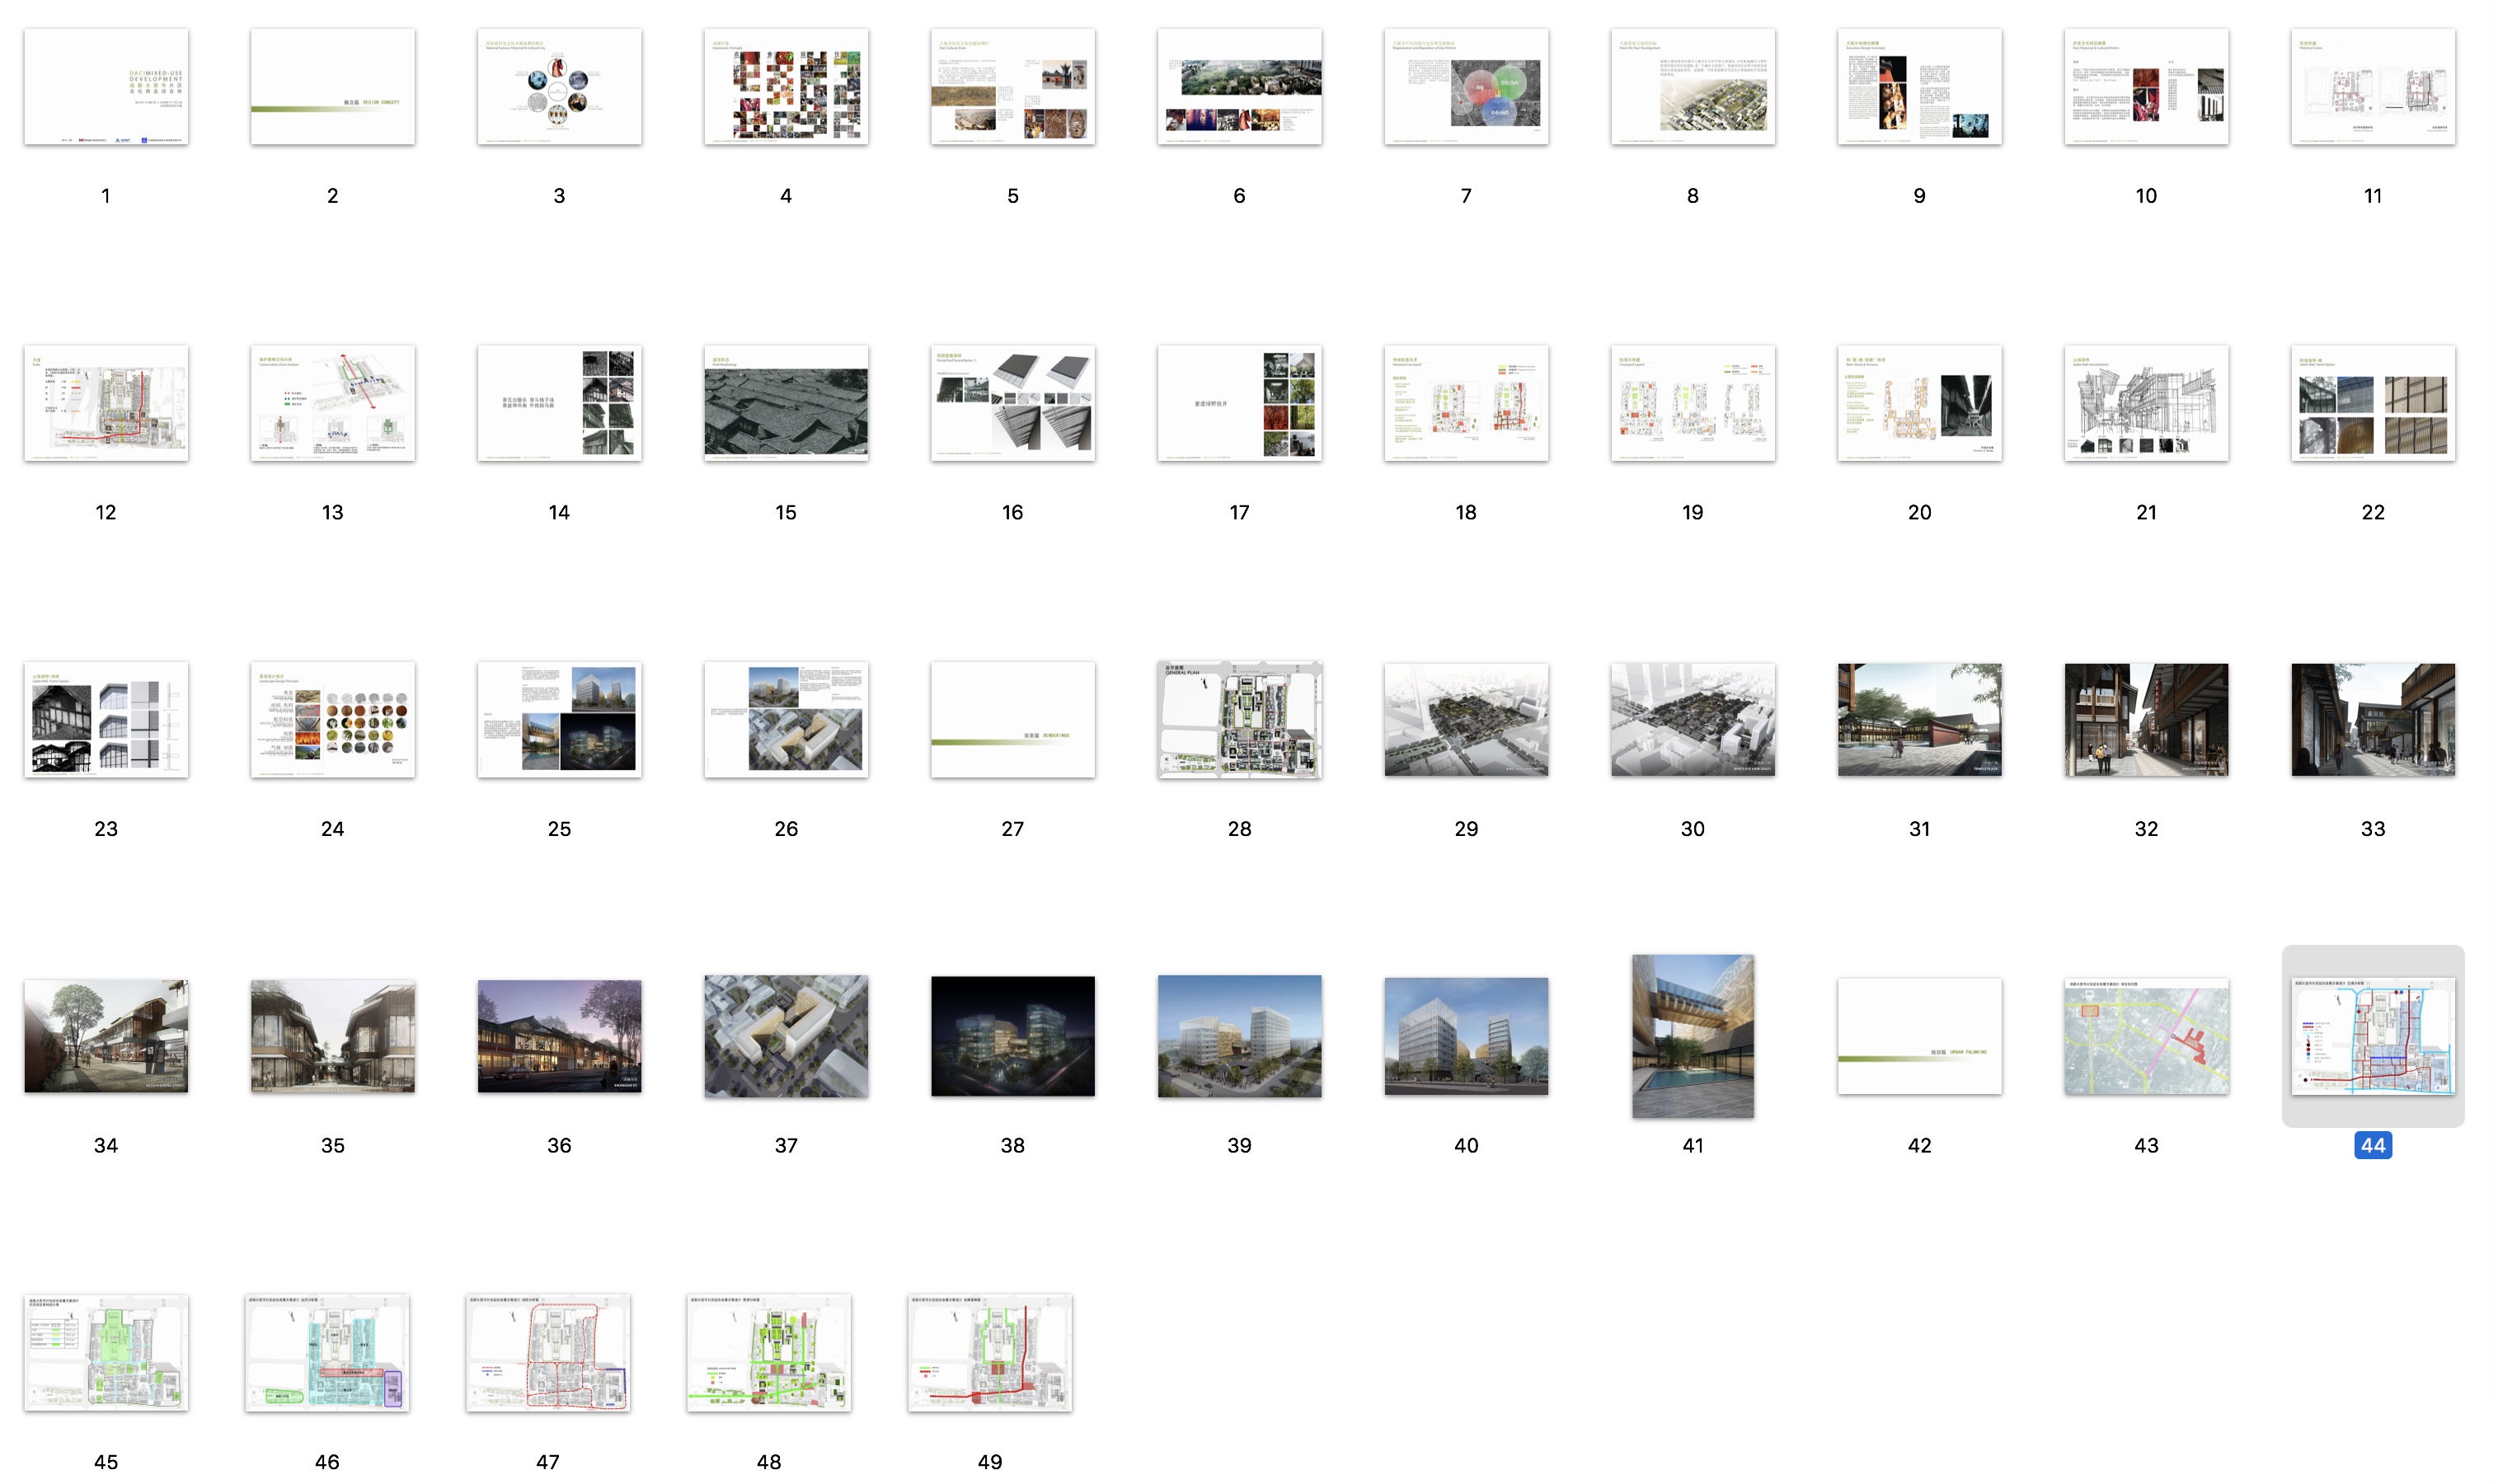Select page 38 night rendering thumbnail

[x=1013, y=1036]
